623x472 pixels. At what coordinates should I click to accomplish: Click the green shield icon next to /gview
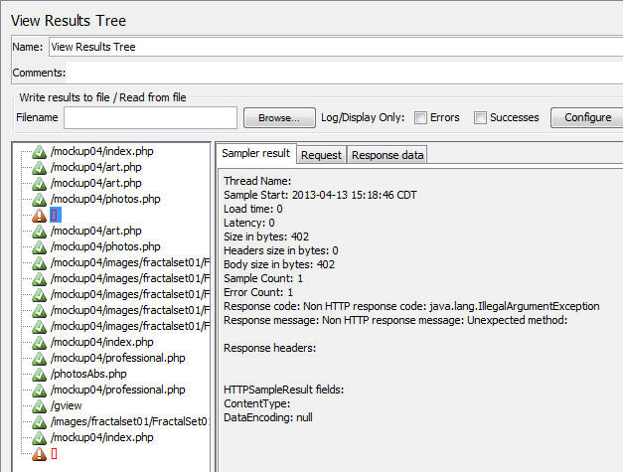coord(39,405)
